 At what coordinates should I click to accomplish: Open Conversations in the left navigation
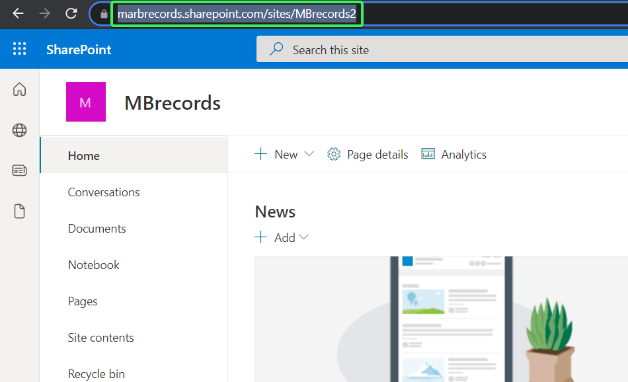104,192
